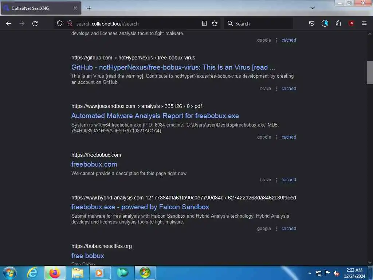Open a new tab with plus button
The image size is (373, 280).
click(89, 8)
